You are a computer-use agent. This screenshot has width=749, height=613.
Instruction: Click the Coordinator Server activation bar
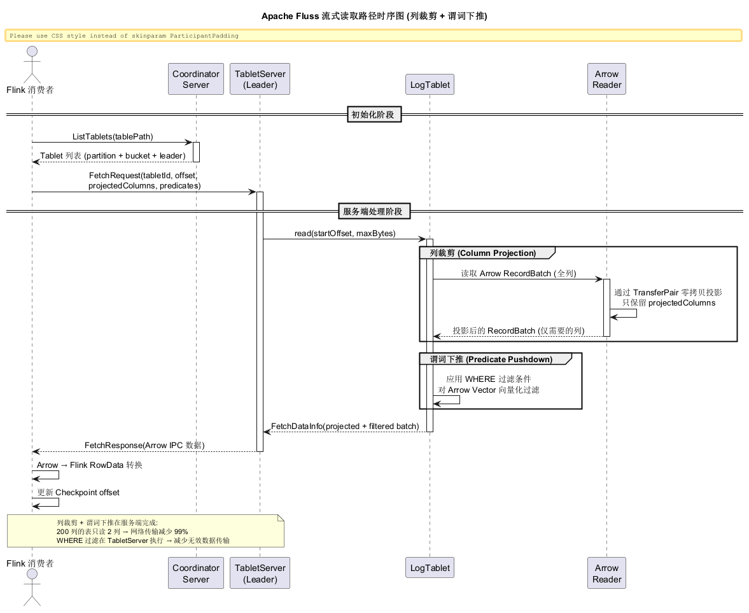(x=196, y=152)
